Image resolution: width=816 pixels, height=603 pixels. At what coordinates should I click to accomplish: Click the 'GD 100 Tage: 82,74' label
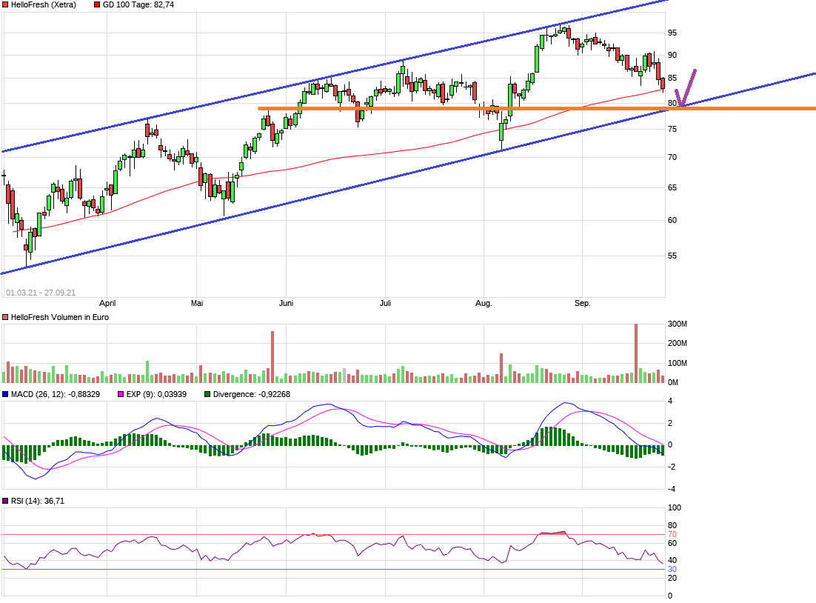click(138, 4)
